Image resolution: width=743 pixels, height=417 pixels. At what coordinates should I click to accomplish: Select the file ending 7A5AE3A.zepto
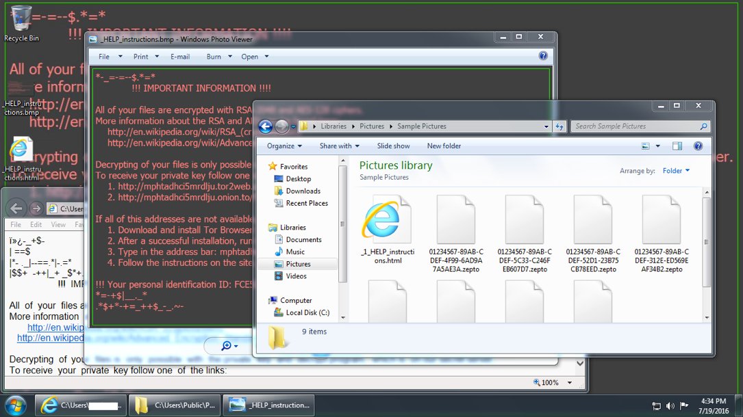click(x=456, y=234)
